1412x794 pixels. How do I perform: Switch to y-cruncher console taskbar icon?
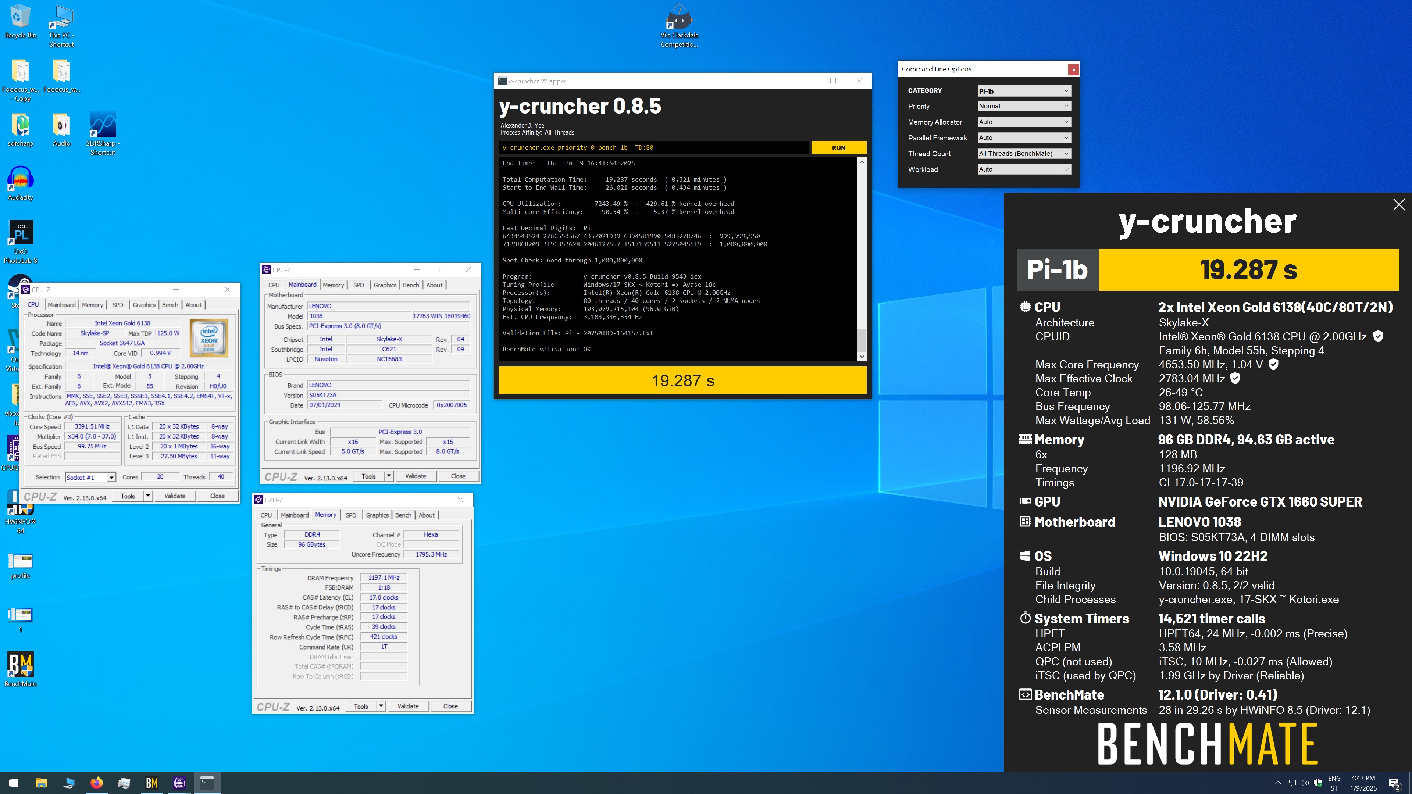click(207, 783)
